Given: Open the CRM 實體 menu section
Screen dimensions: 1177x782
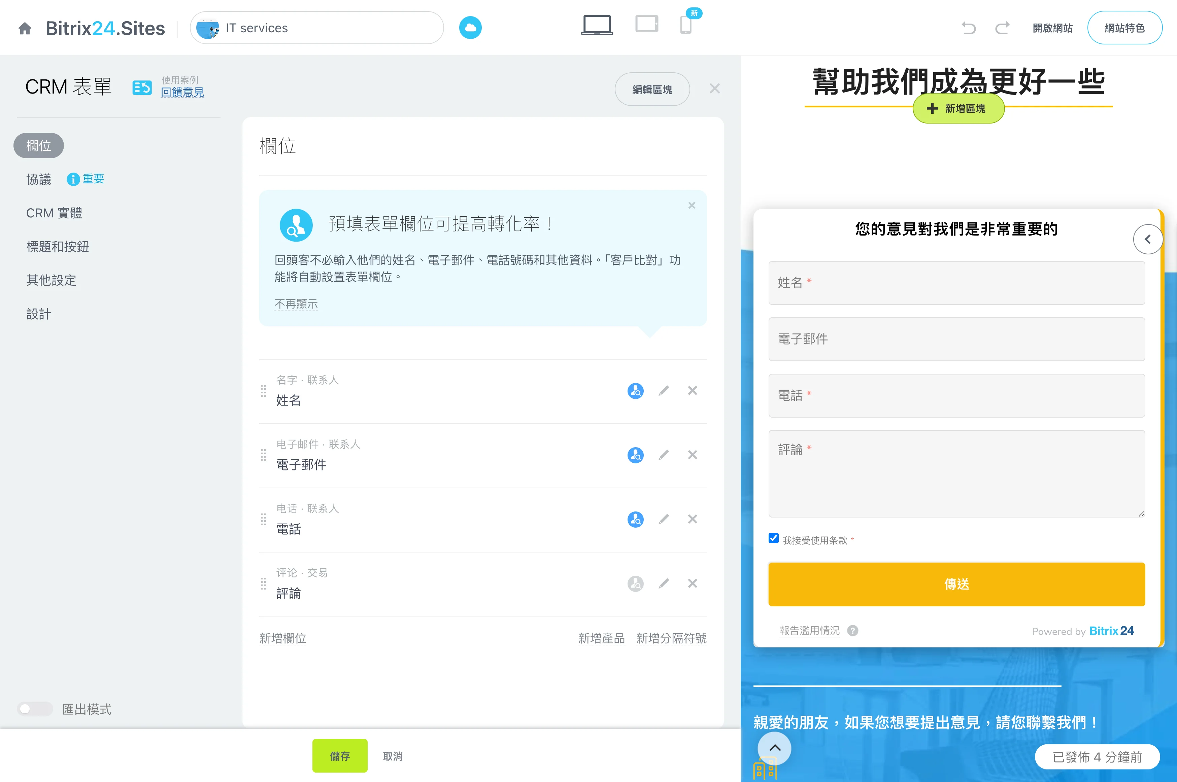Looking at the screenshot, I should (x=55, y=213).
